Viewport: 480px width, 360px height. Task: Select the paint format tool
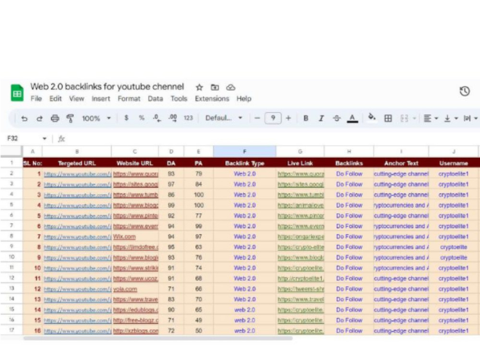[x=70, y=119]
